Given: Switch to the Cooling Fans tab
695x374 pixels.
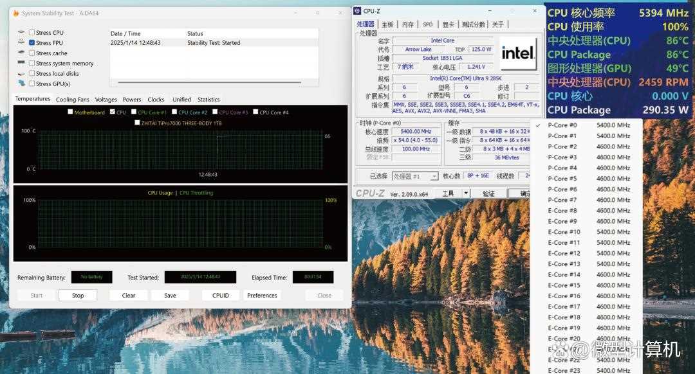Looking at the screenshot, I should coord(72,100).
